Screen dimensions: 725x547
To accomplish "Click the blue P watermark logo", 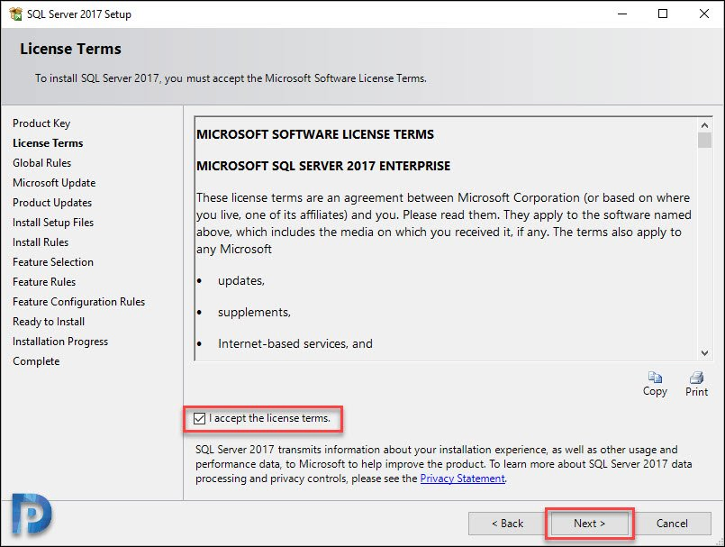I will 31,515.
